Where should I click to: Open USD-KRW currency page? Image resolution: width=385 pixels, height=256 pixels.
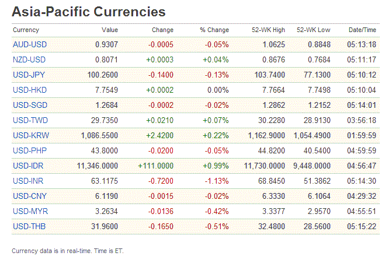click(x=29, y=136)
